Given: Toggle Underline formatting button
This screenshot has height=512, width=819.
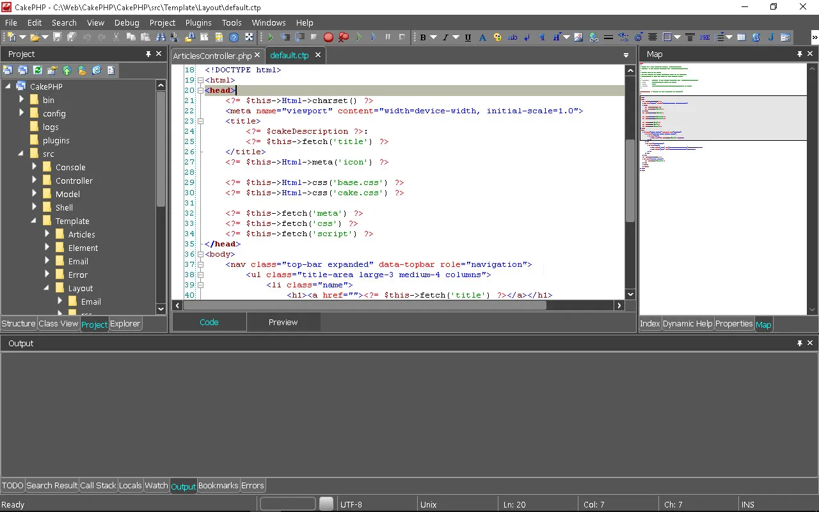Looking at the screenshot, I should pos(468,38).
